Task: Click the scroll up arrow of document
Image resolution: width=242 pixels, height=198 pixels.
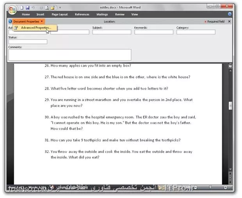Action: click(x=230, y=71)
